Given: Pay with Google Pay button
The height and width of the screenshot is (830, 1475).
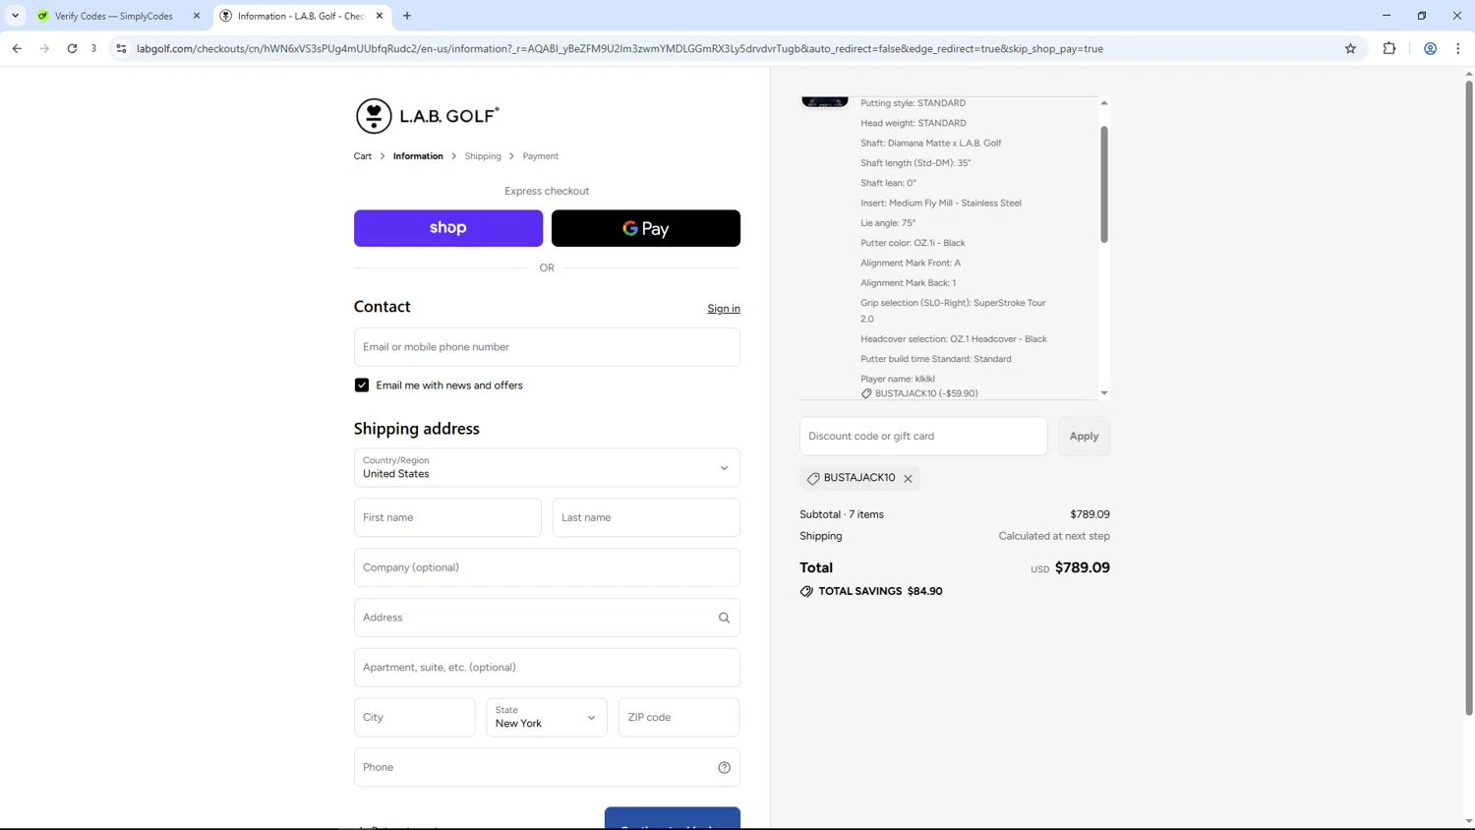Looking at the screenshot, I should click(x=646, y=228).
